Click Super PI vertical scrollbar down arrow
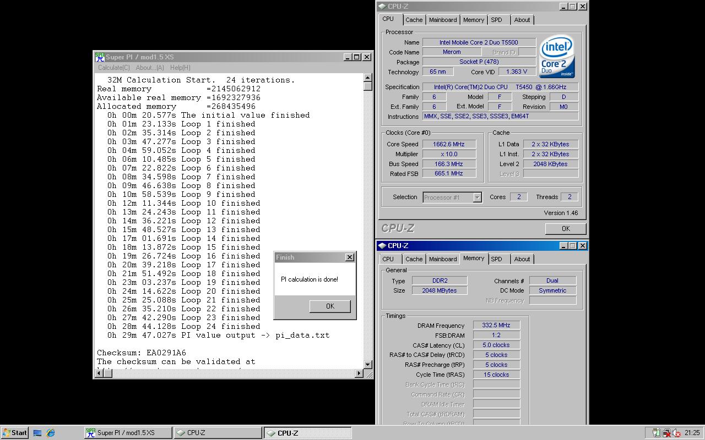This screenshot has height=440, width=705. (368, 365)
